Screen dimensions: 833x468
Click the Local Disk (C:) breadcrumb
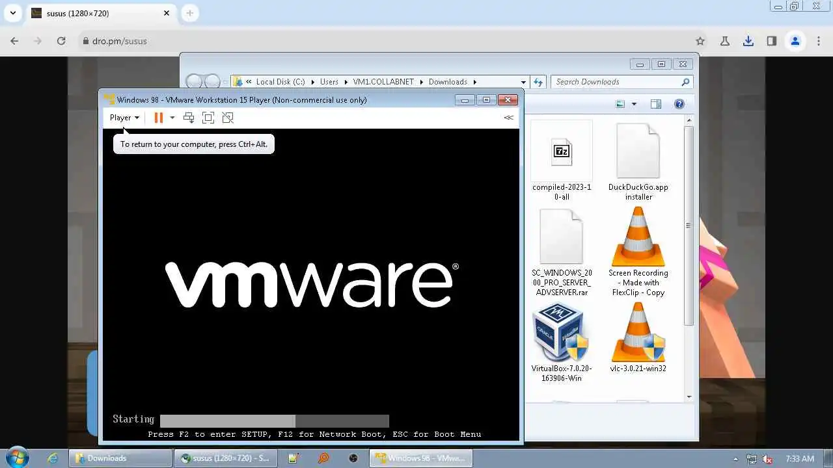tap(280, 82)
